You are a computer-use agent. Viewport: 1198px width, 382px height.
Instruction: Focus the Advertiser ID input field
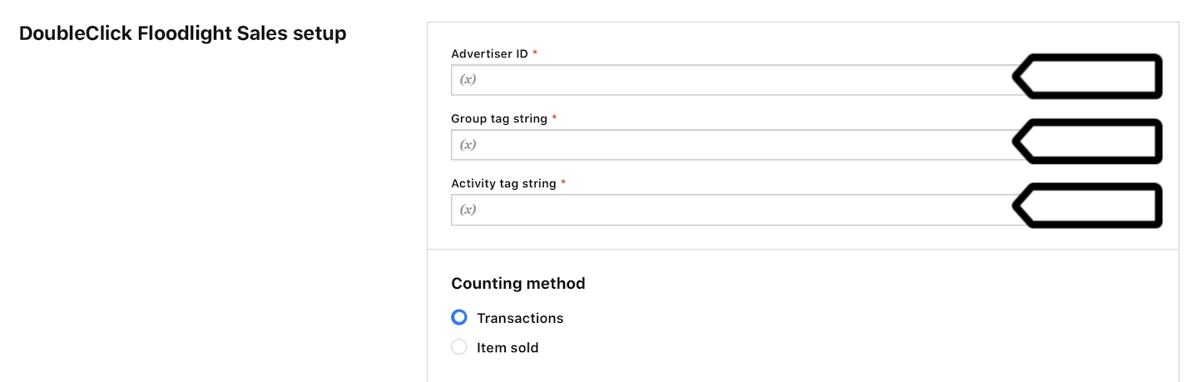(730, 80)
